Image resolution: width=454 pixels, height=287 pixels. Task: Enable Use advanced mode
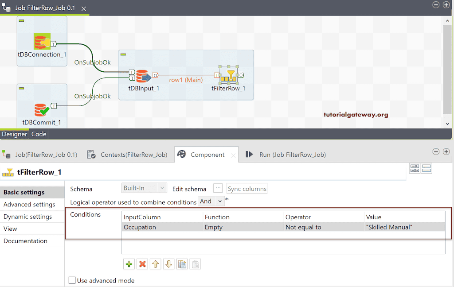point(72,280)
